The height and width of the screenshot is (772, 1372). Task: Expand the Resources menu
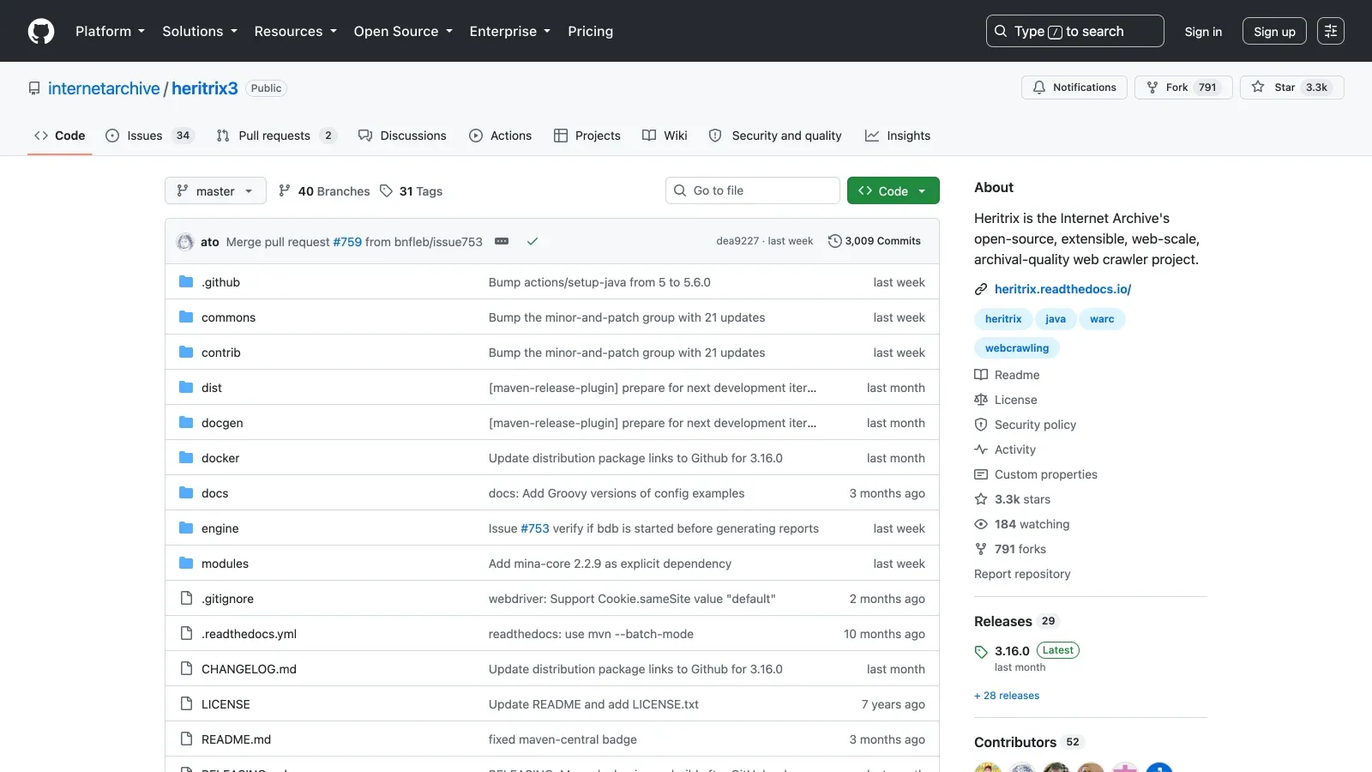point(296,31)
